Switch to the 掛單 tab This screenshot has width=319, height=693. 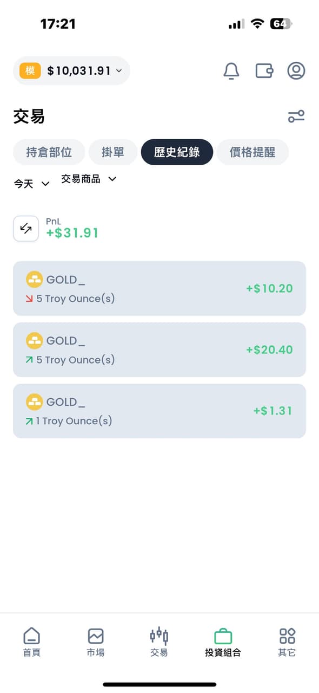click(x=113, y=152)
